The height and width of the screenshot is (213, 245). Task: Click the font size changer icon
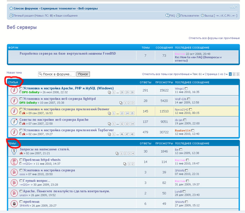pos(232,7)
